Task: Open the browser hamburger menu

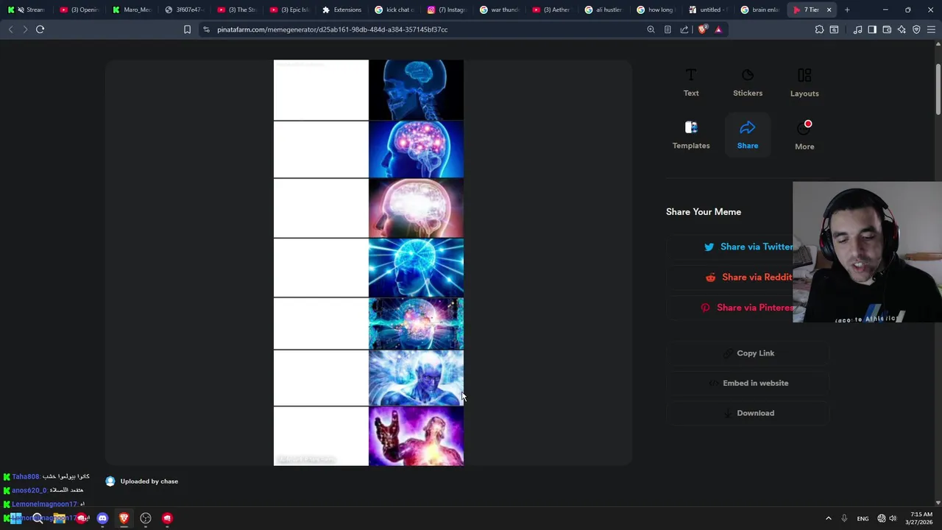Action: coord(931,29)
